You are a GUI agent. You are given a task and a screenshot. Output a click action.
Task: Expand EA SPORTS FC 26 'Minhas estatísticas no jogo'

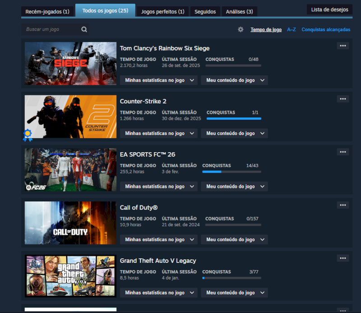pos(158,187)
